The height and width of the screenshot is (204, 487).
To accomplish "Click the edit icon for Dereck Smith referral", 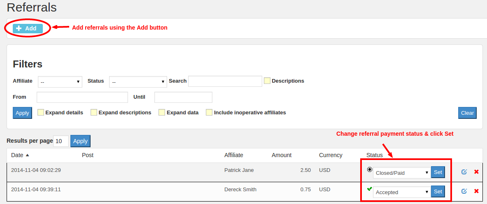I will tap(464, 191).
